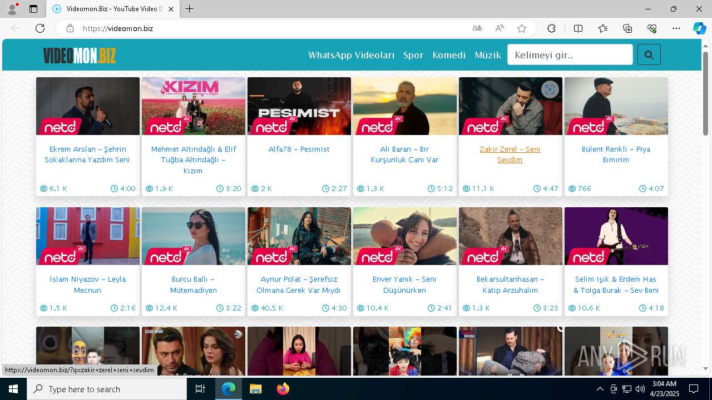Viewport: 712px width, 400px height.
Task: Close the Videomon.Biz tab
Action: coord(171,9)
